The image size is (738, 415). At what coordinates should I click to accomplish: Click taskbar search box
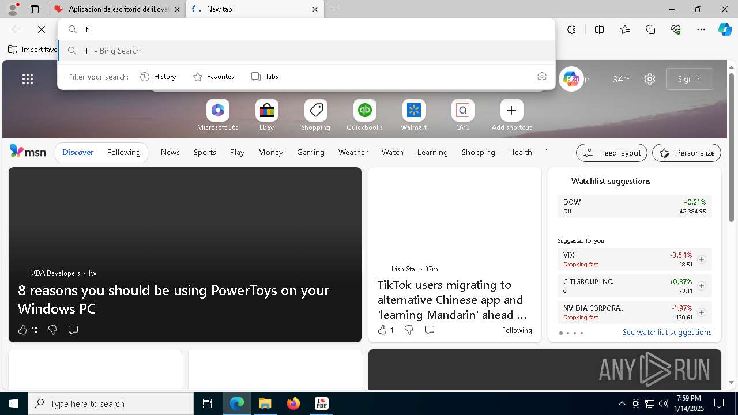tap(111, 403)
